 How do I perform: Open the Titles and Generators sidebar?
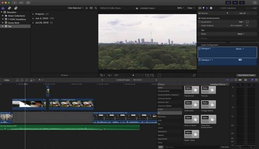16,8
